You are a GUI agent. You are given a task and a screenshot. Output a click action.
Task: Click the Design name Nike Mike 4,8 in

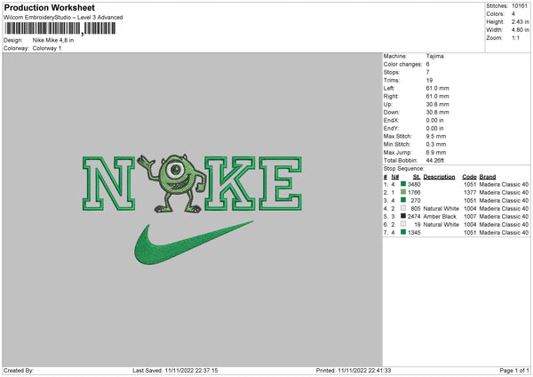[53, 40]
